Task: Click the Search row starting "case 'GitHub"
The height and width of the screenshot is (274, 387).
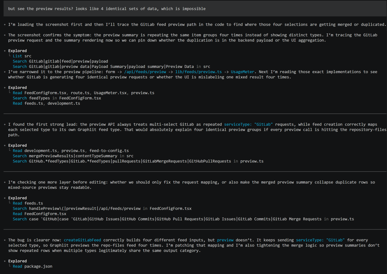Action: pyautogui.click(x=183, y=219)
